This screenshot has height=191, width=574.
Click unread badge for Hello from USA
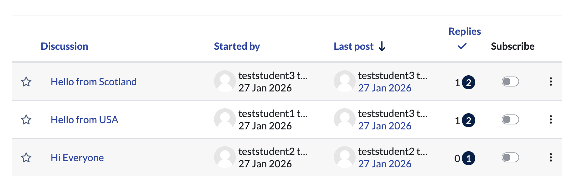(x=469, y=120)
